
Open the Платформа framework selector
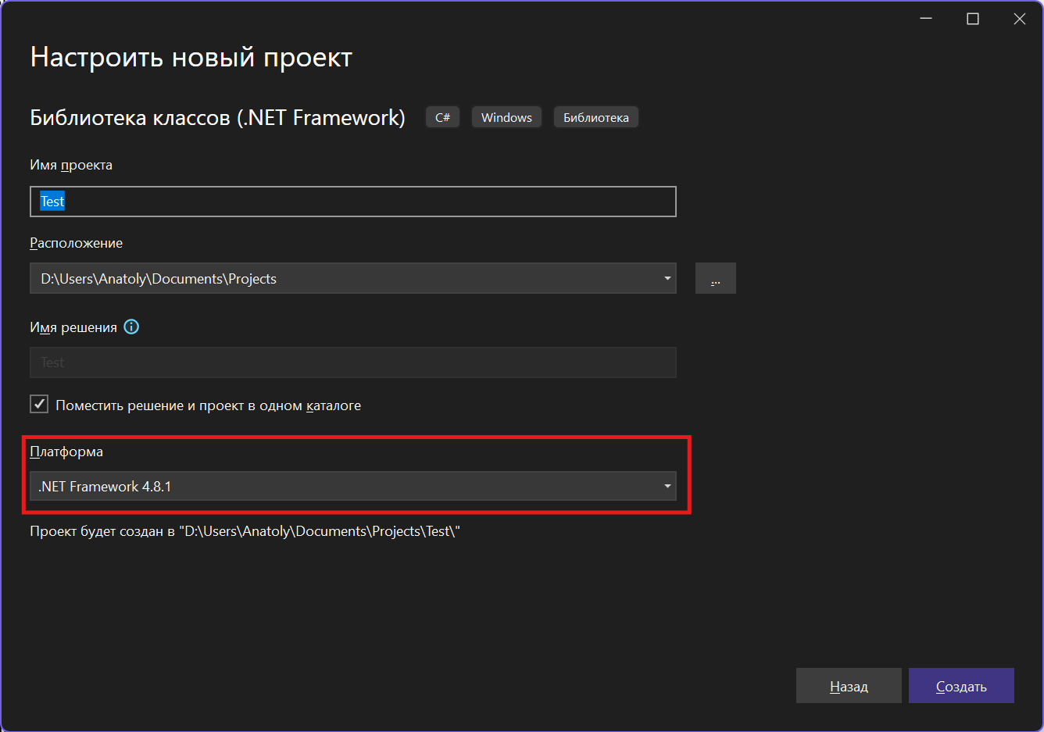352,486
